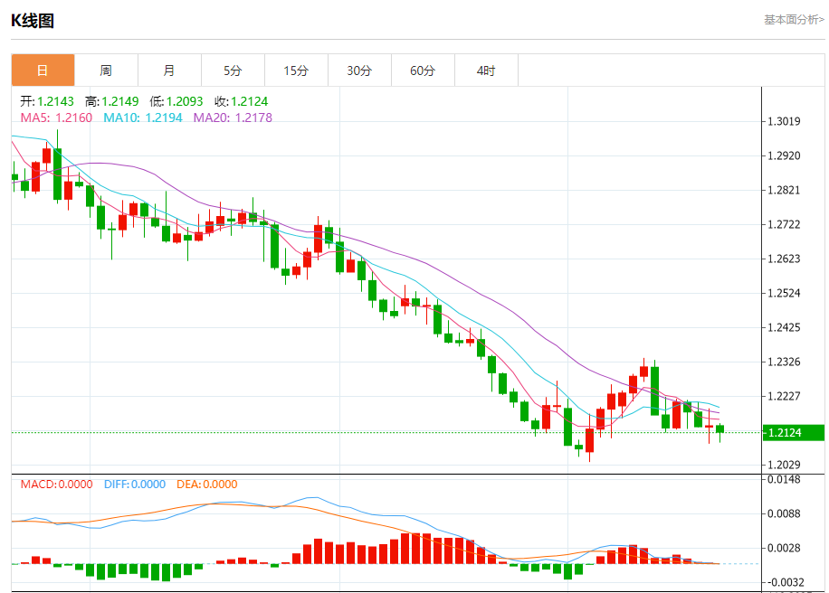Click the 1.2821 price axis label
The height and width of the screenshot is (593, 829).
click(x=784, y=190)
